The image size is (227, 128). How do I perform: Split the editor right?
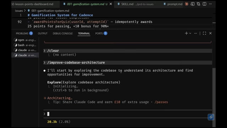click(x=204, y=4)
